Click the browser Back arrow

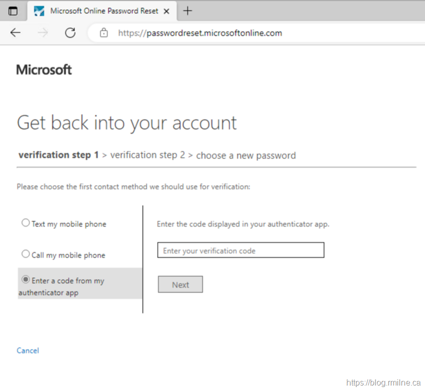[x=16, y=33]
